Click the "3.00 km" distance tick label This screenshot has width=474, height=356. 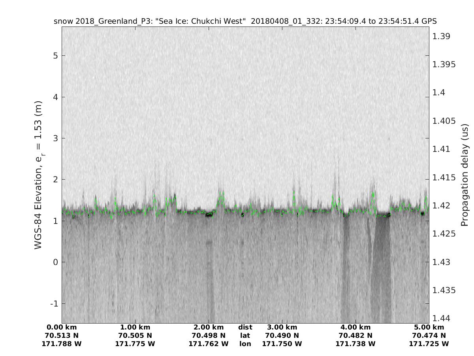(282, 328)
